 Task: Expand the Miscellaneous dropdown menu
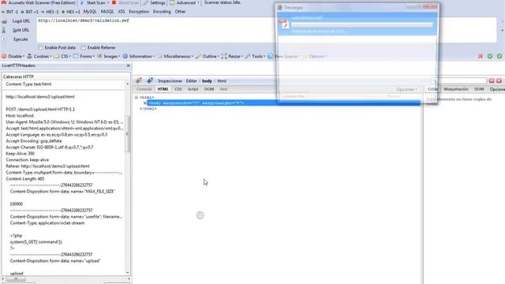193,57
